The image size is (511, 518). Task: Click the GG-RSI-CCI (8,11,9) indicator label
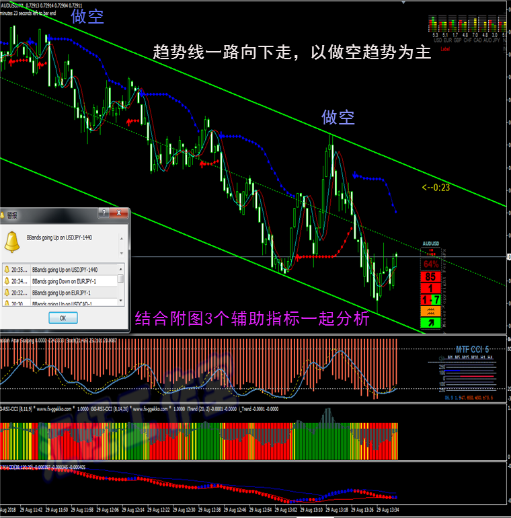[17, 409]
